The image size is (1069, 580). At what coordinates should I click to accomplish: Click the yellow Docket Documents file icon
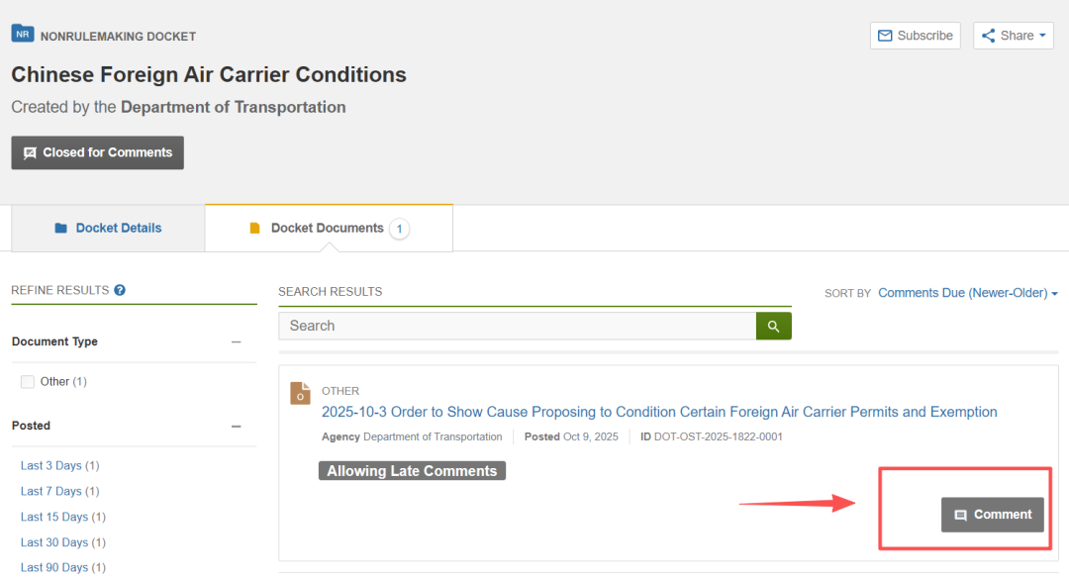(255, 229)
